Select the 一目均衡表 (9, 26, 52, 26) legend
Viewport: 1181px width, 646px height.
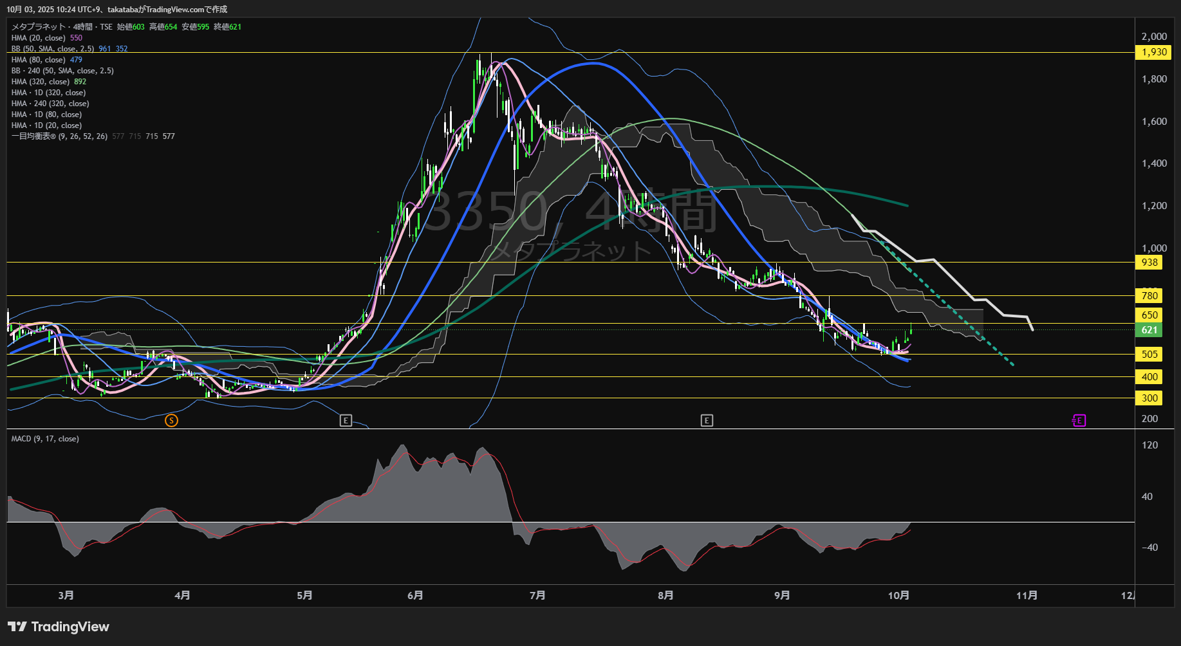(59, 136)
